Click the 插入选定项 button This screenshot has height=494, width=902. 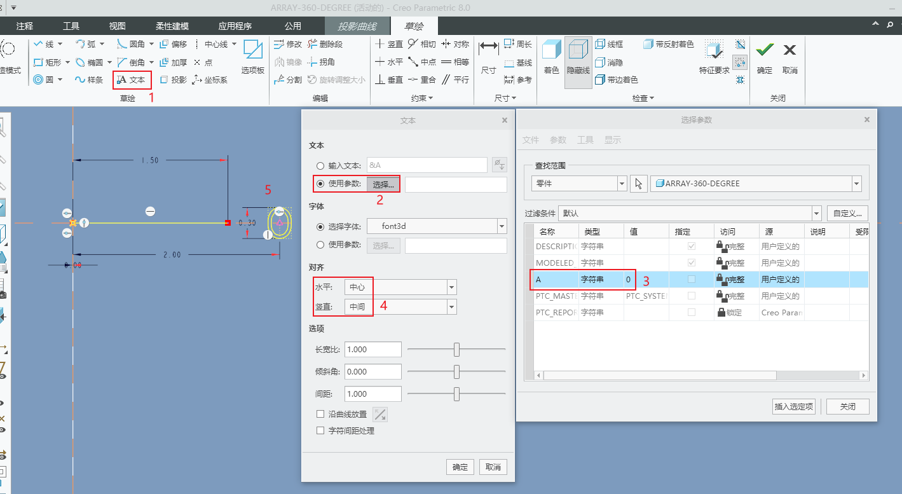pos(794,407)
